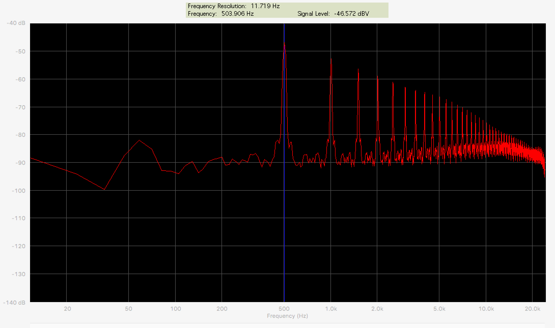Screen dimensions: 555x328
Task: Click the '-60' level axis label
Action: 20,79
